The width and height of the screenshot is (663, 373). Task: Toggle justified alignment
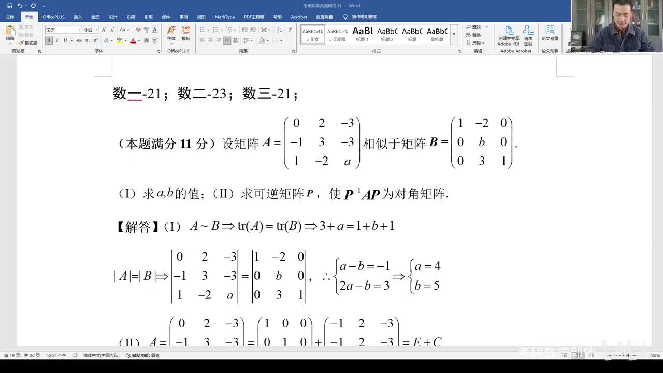(227, 40)
